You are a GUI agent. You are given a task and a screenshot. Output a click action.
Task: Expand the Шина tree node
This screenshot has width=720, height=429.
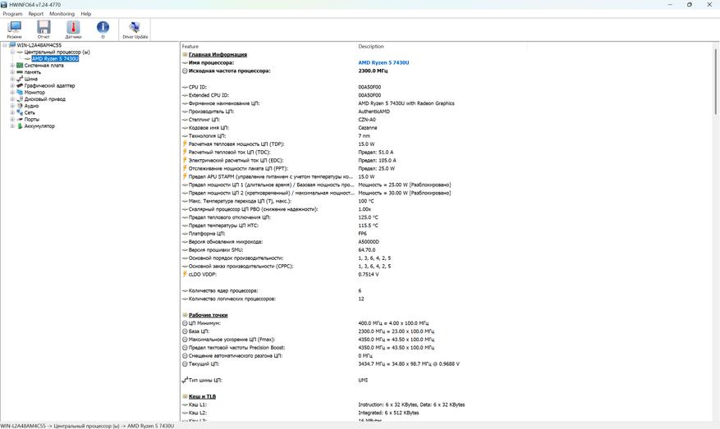point(12,79)
